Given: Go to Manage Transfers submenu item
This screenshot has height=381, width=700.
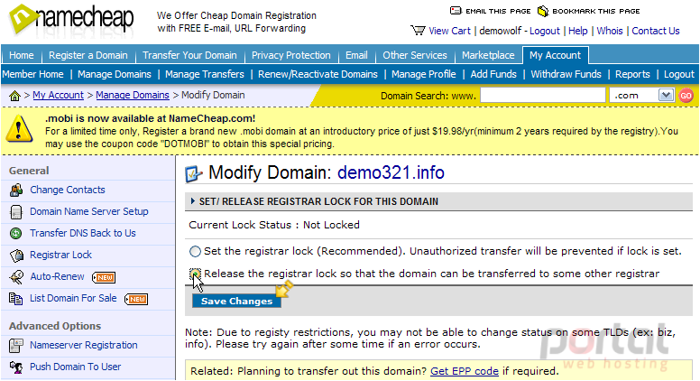Looking at the screenshot, I should click(x=205, y=74).
